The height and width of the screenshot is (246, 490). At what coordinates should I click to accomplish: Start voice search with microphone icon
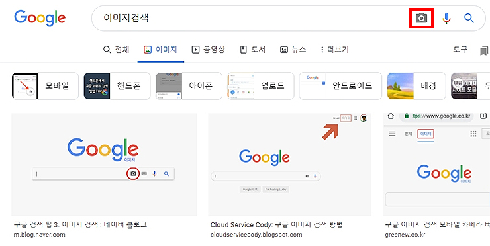click(446, 18)
